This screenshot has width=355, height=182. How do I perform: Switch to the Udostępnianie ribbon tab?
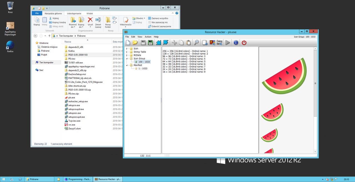pyautogui.click(x=74, y=13)
